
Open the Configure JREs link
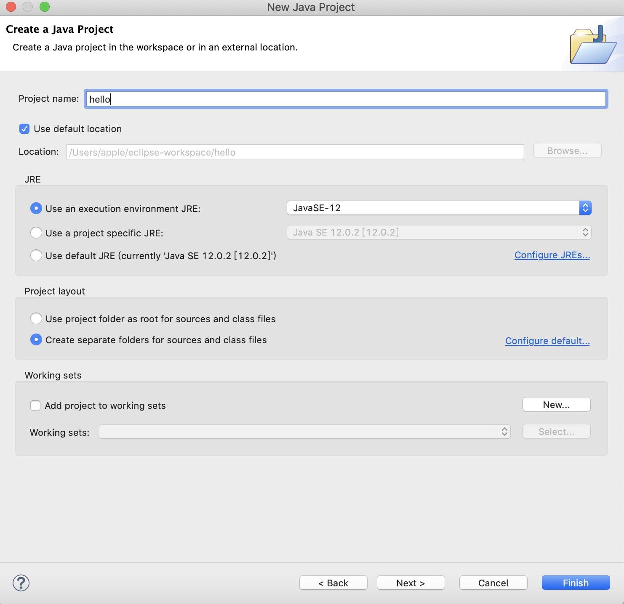pos(552,255)
